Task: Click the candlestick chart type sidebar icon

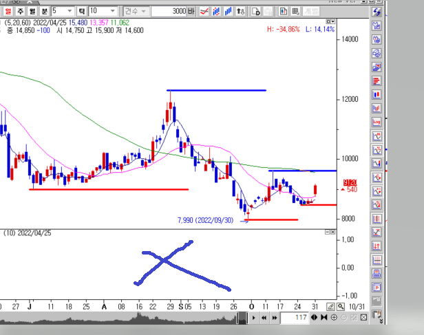Action: pyautogui.click(x=377, y=94)
